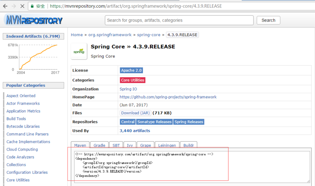Open the Aspect Oriented category

21,96
